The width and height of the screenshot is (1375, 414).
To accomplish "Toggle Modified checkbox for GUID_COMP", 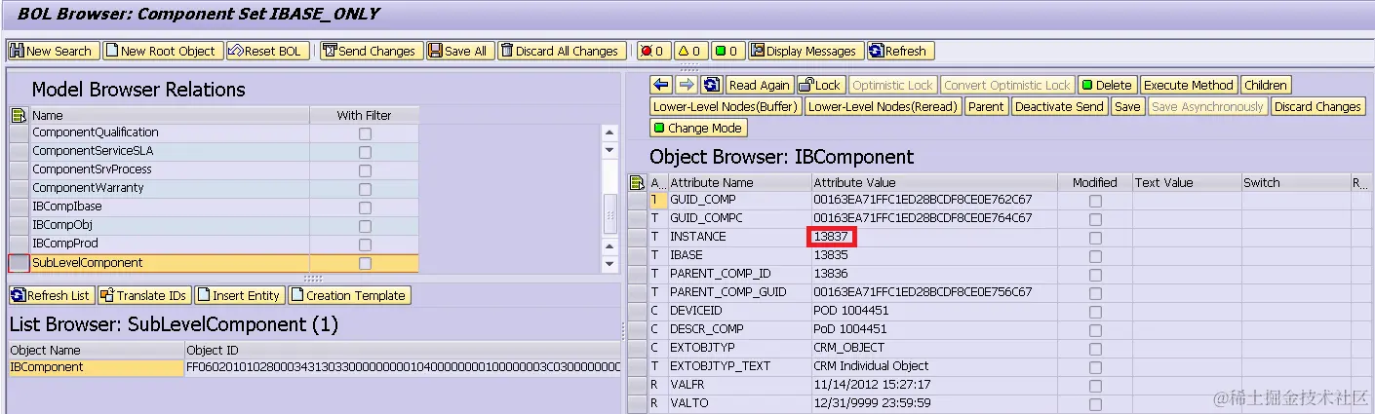I will point(1095,201).
